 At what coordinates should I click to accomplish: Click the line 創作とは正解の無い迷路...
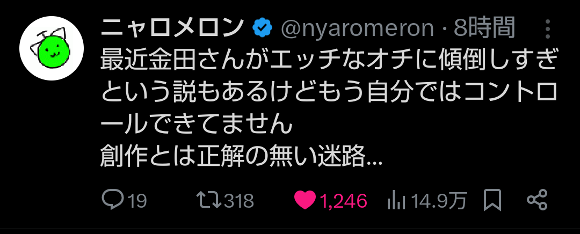point(241,158)
